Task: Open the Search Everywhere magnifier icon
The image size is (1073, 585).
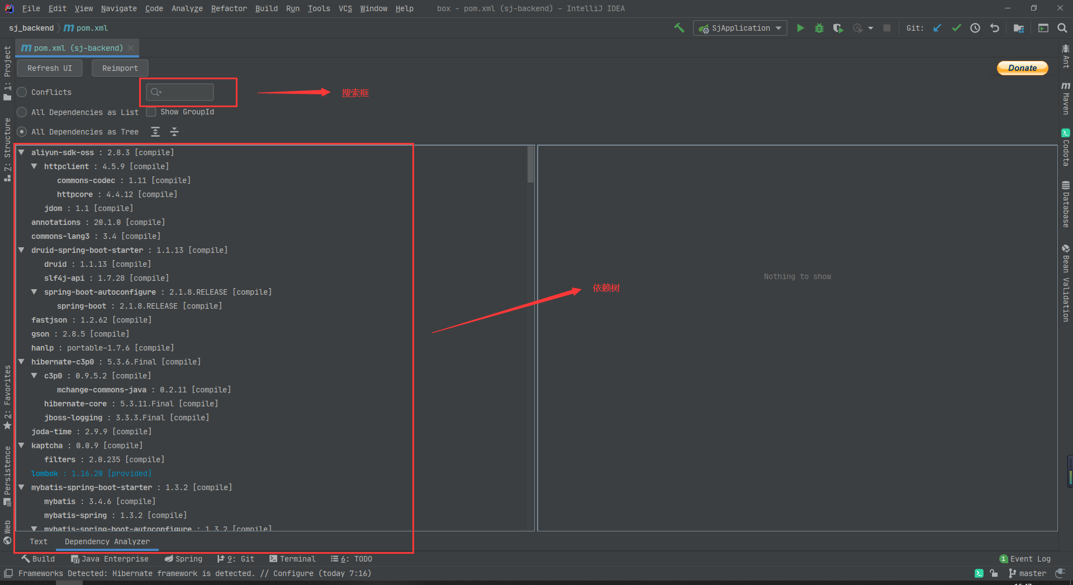Action: (x=1062, y=28)
